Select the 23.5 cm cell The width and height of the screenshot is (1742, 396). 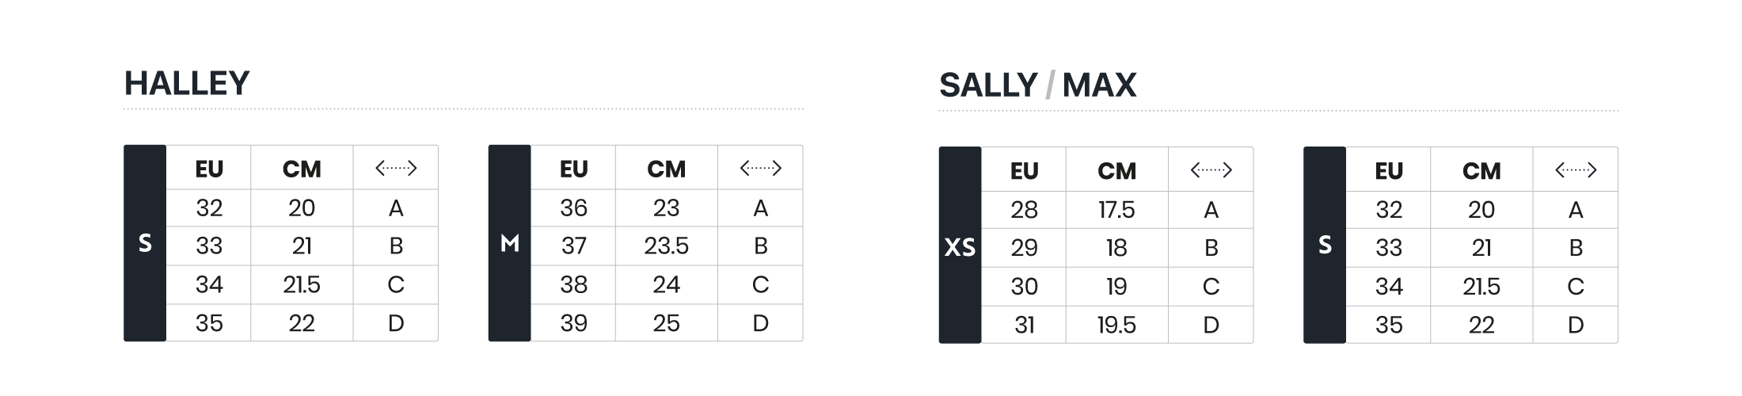666,246
